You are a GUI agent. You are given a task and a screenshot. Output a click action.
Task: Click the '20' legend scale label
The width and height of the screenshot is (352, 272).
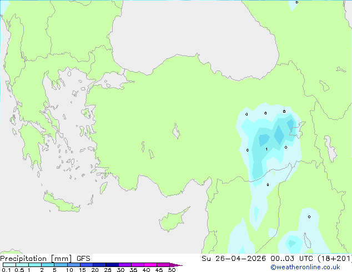click(95, 270)
